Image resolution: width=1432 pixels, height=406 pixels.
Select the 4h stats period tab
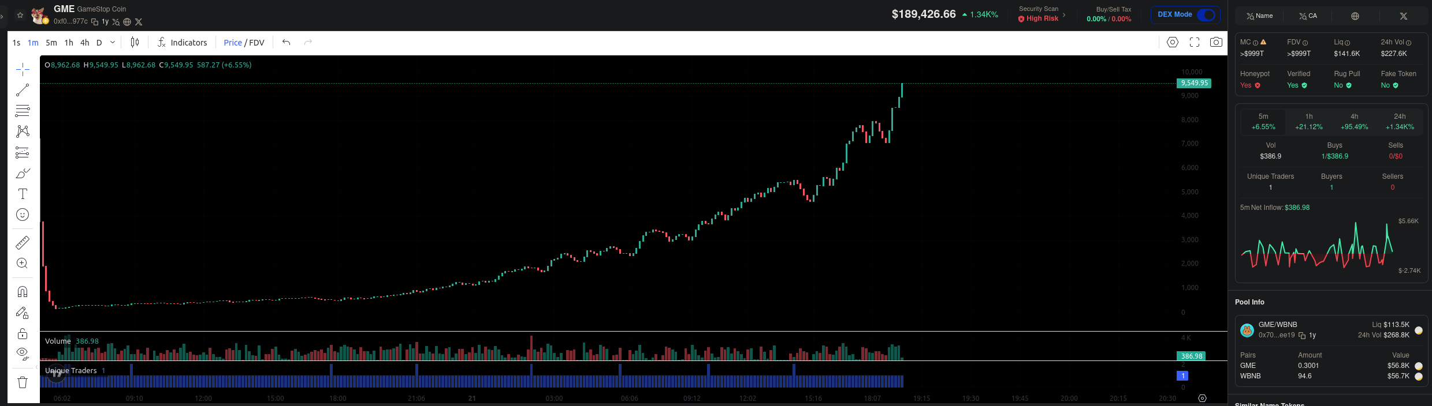click(x=1355, y=122)
